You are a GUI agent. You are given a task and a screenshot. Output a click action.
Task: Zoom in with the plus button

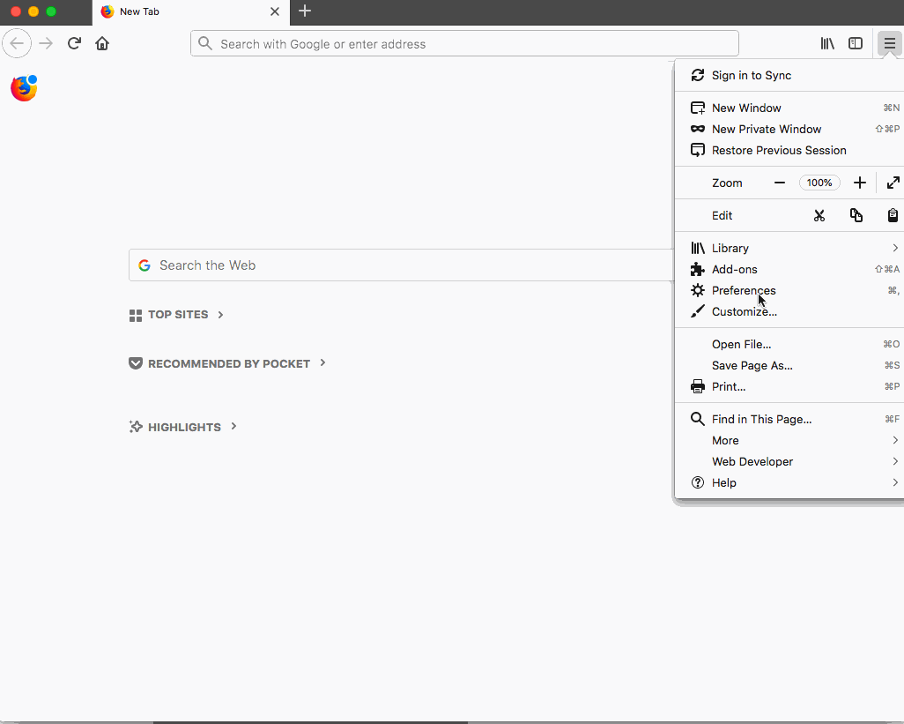[x=860, y=183]
